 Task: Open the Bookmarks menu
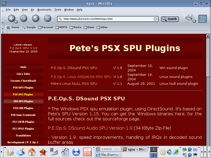click(x=44, y=10)
